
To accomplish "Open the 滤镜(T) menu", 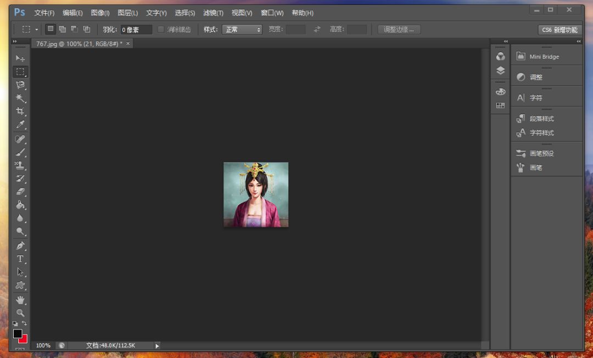I will 213,13.
